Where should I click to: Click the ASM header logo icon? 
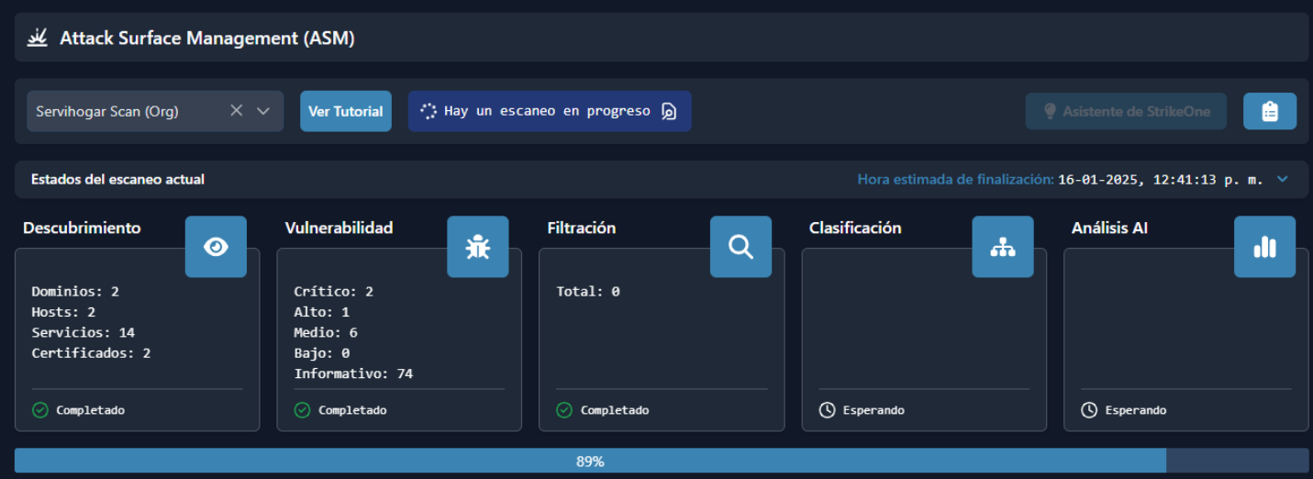point(38,38)
